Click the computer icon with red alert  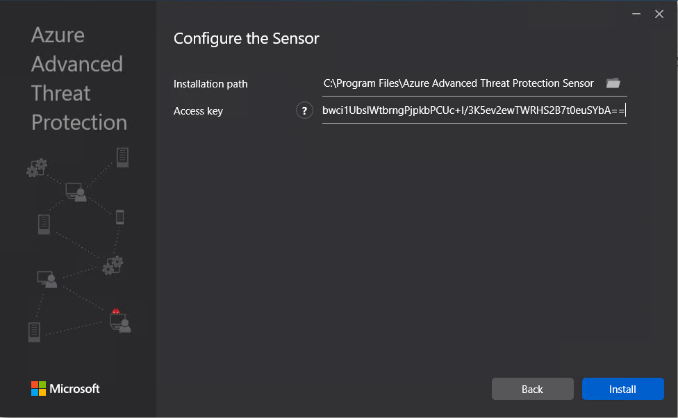click(119, 321)
